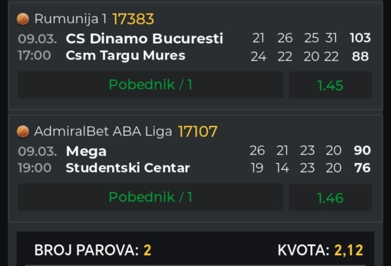391x266 pixels.
Task: Select the 1.46 odds box
Action: click(330, 198)
